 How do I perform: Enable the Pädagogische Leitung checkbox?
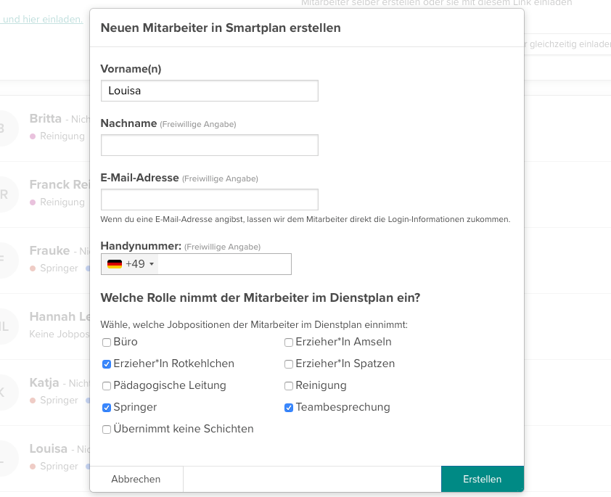click(107, 386)
